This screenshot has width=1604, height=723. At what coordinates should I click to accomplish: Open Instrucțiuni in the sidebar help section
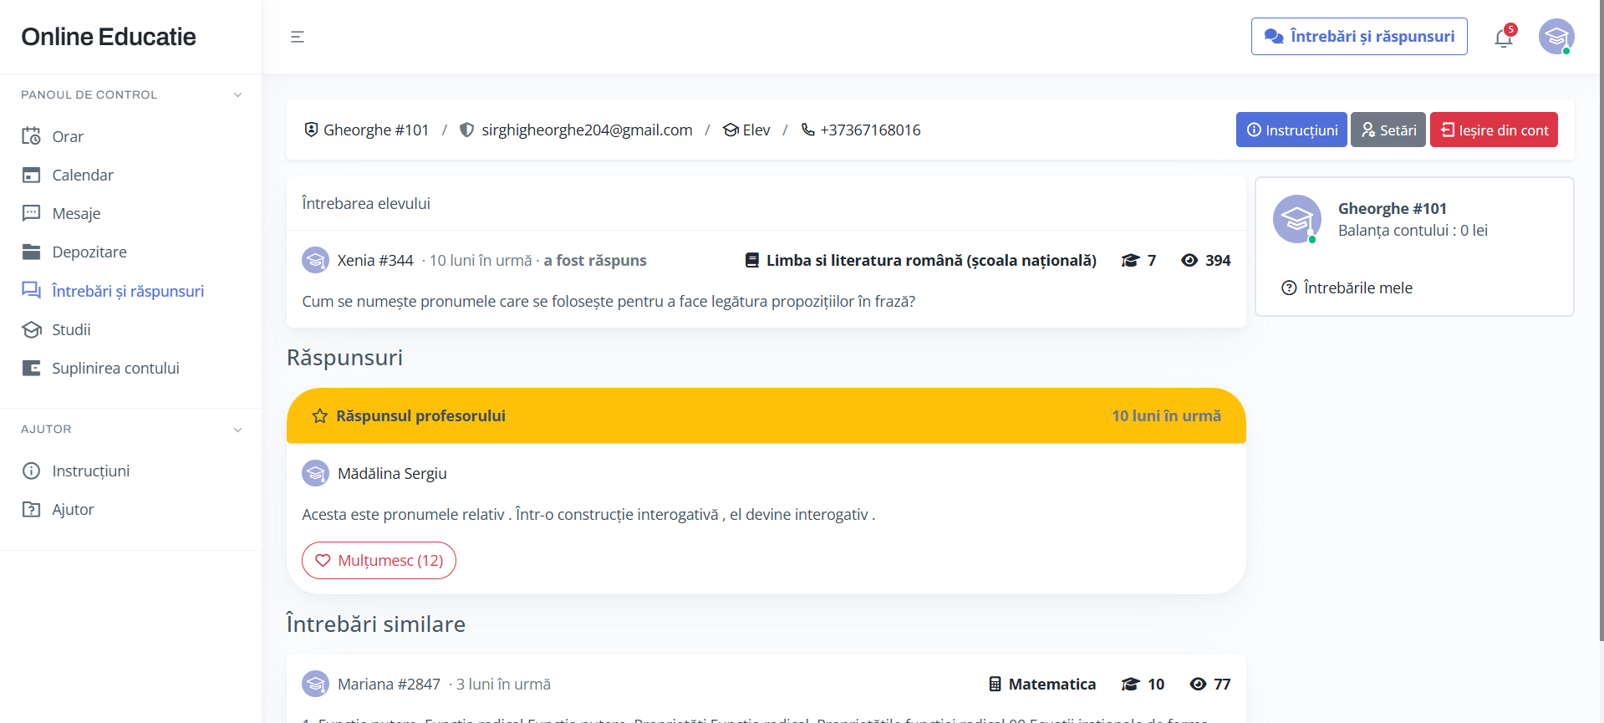(90, 471)
